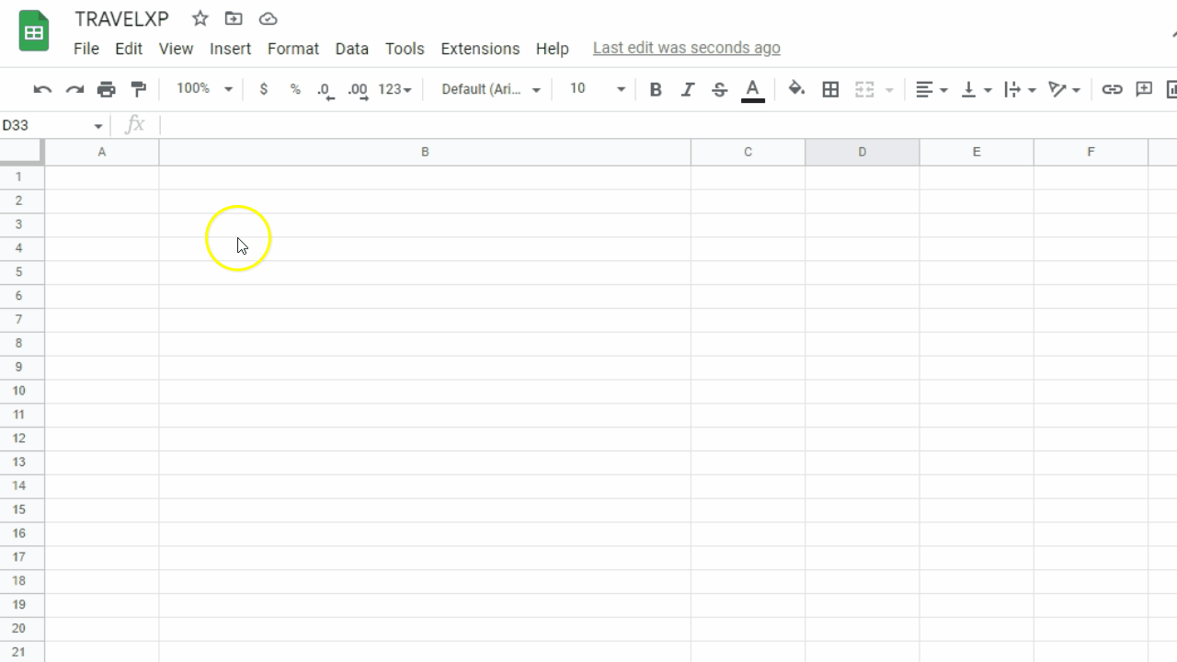Open more number formats 123 dropdown
The image size is (1177, 662).
[394, 89]
